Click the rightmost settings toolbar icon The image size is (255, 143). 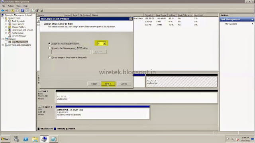[x=41, y=11]
